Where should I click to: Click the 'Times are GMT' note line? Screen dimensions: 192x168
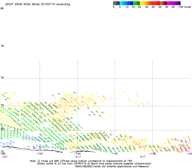(81, 161)
